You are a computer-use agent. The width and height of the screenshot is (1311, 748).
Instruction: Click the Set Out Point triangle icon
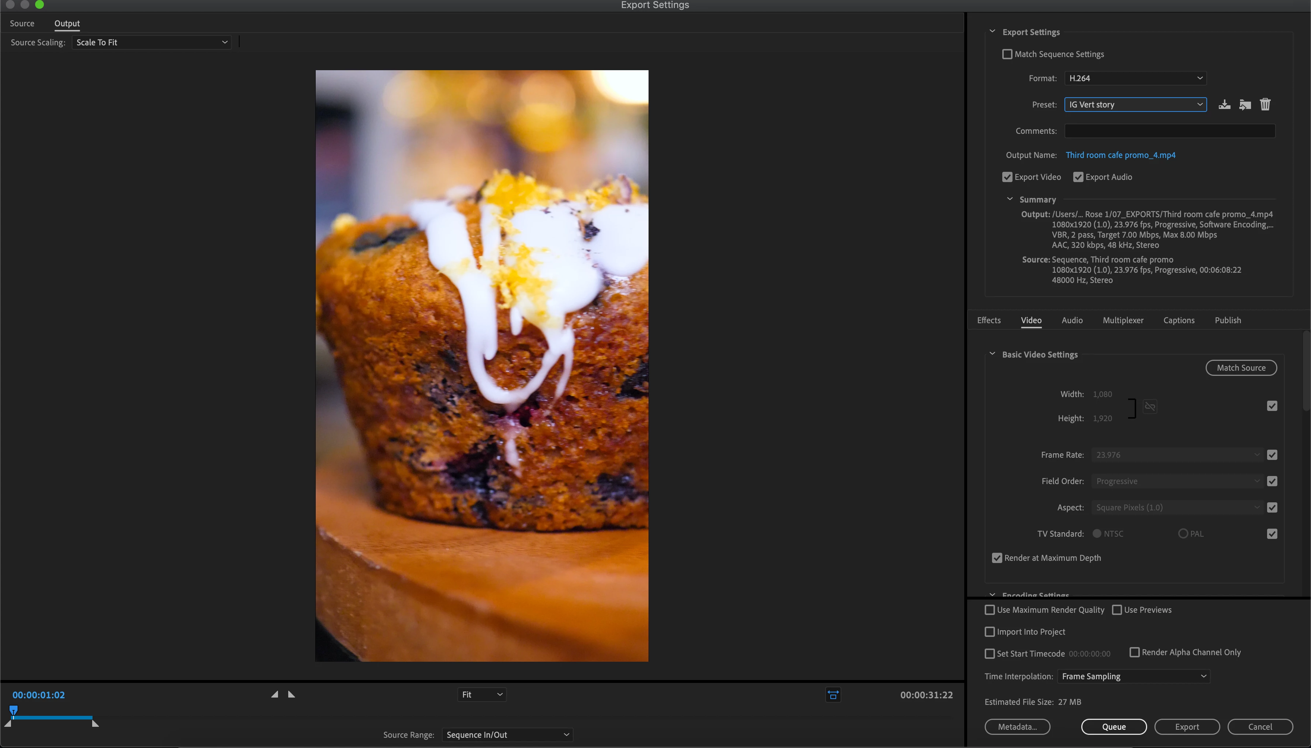[x=292, y=694]
